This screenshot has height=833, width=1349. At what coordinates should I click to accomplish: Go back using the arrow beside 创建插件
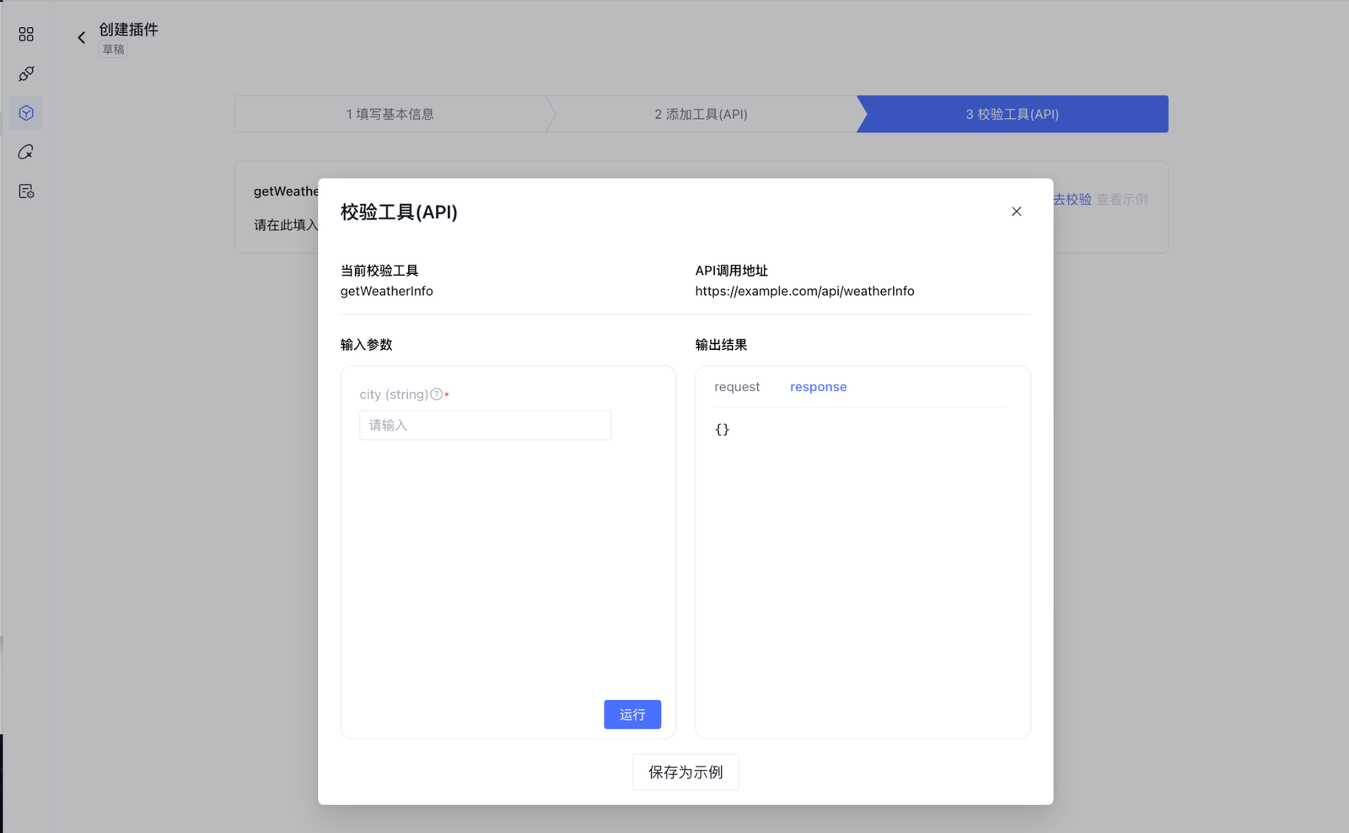click(x=82, y=38)
